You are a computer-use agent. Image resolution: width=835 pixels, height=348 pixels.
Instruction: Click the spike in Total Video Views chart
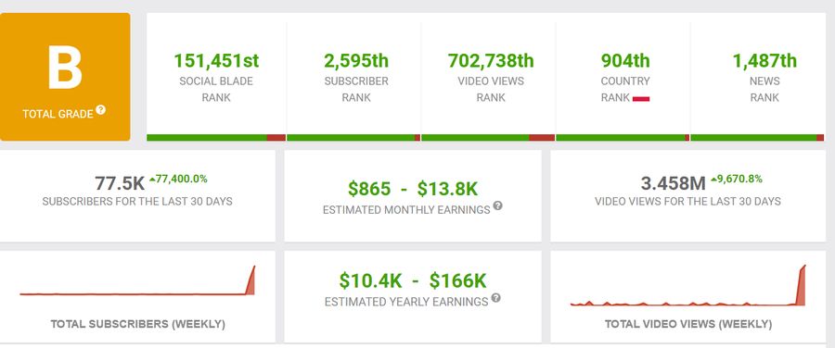801,285
